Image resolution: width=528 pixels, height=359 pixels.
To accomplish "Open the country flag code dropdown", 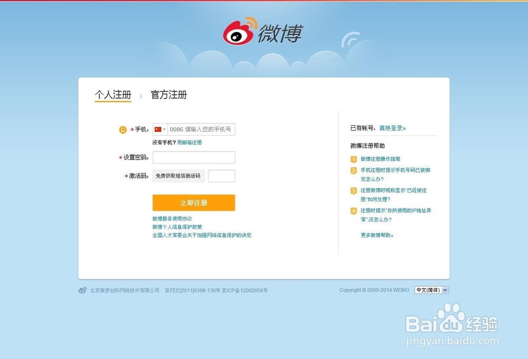I will tap(160, 129).
